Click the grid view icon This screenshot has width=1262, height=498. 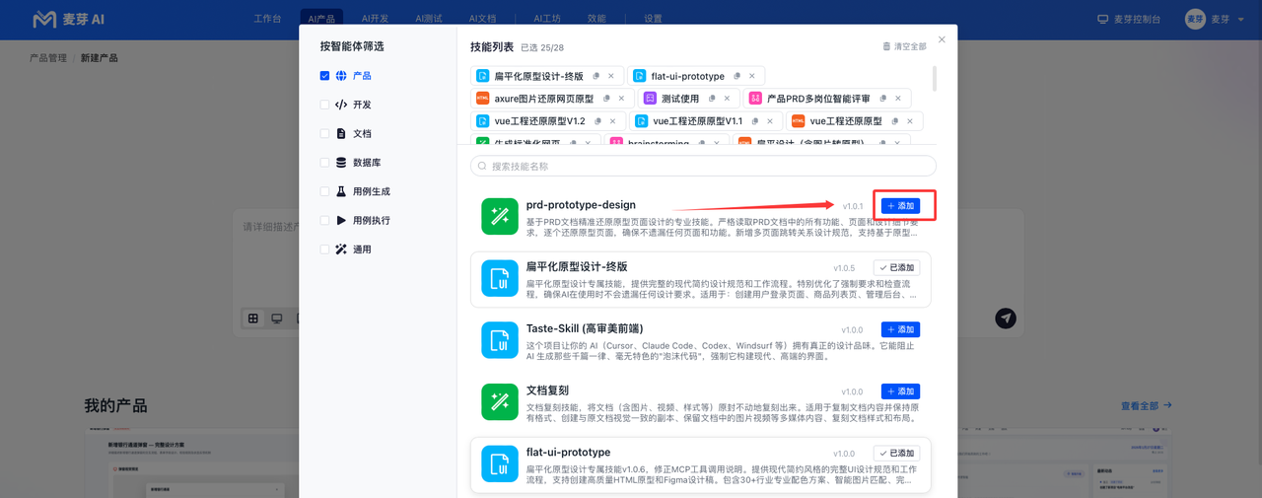tap(253, 319)
